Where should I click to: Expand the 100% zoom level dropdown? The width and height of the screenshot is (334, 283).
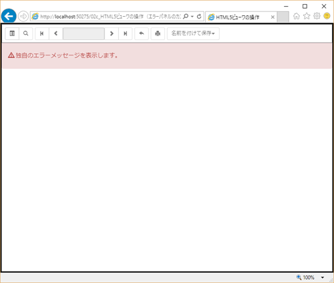click(x=323, y=278)
